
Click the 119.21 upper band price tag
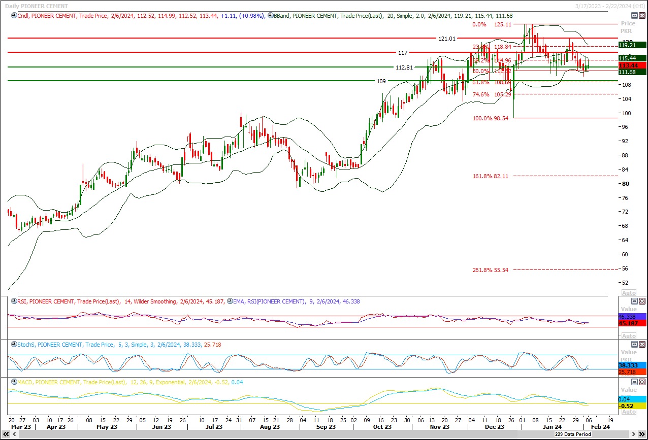(x=632, y=45)
